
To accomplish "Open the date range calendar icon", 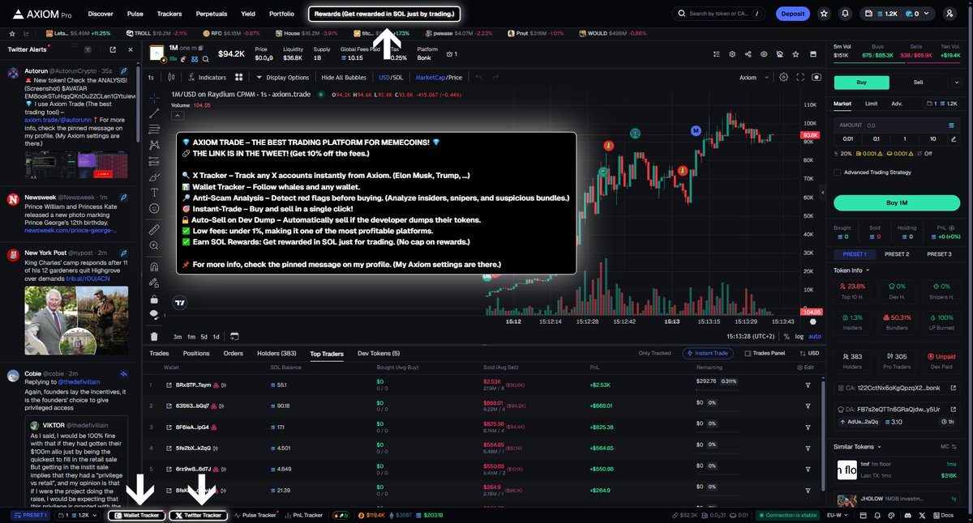I will click(234, 336).
